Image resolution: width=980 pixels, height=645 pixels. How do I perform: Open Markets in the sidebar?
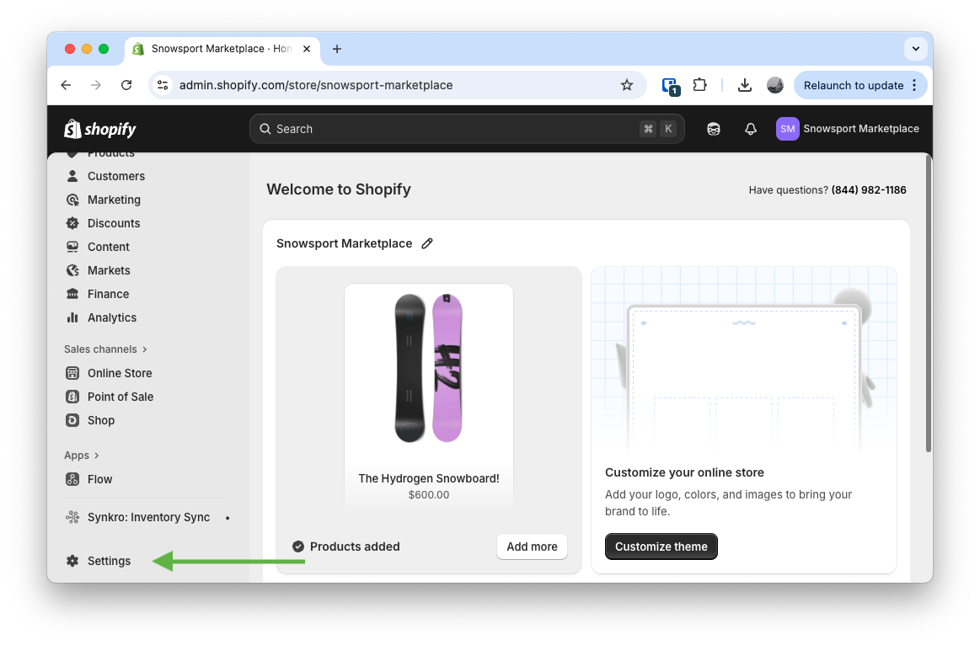(x=109, y=270)
